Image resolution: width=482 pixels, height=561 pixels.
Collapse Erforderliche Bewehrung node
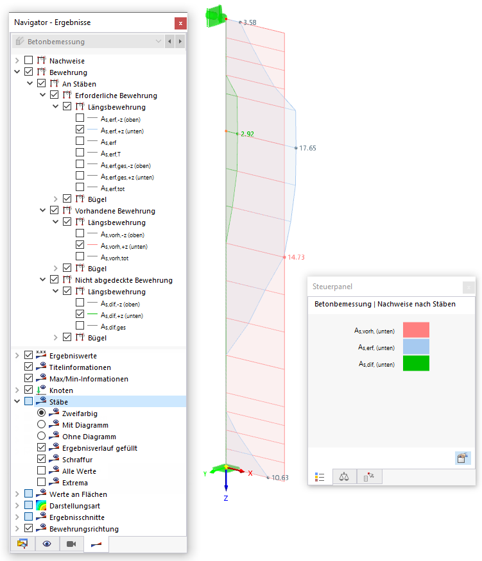click(42, 95)
